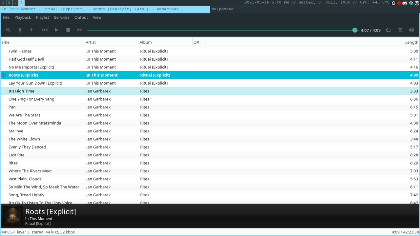Viewport: 420px width, 236px height.
Task: Switch to workspace 2
Action: [x=9, y=3]
